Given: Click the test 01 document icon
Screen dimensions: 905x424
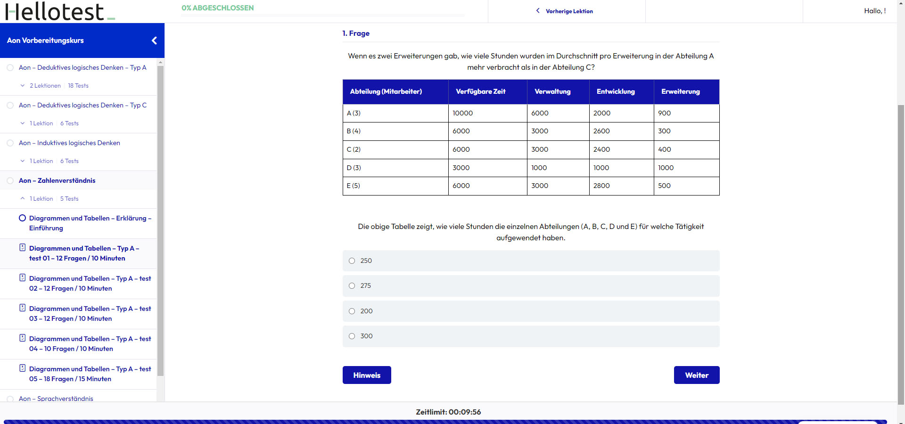Looking at the screenshot, I should (22, 248).
